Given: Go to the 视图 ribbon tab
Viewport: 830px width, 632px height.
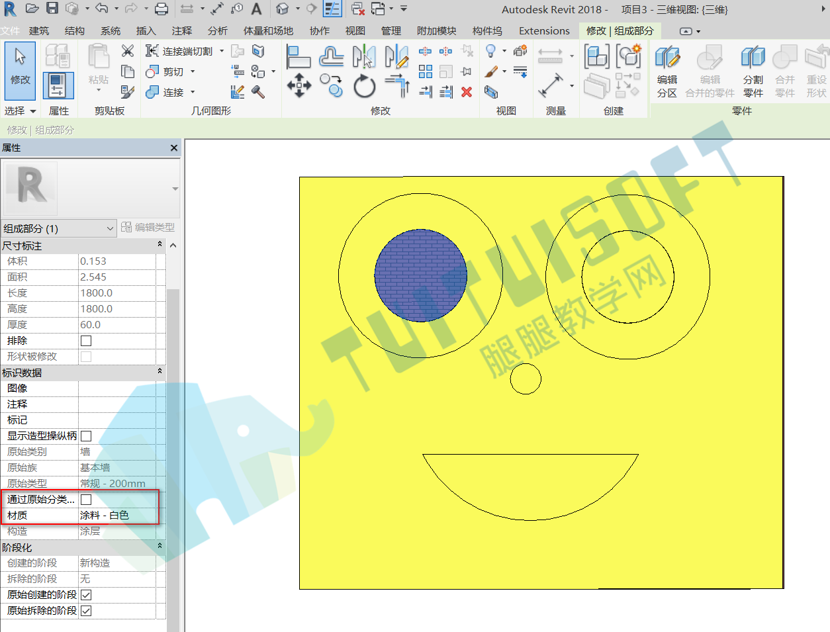Looking at the screenshot, I should [x=355, y=30].
